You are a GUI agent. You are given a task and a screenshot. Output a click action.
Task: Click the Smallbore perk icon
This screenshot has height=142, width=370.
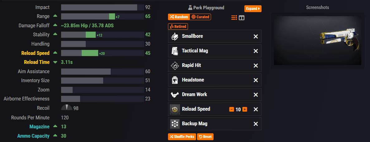175,36
